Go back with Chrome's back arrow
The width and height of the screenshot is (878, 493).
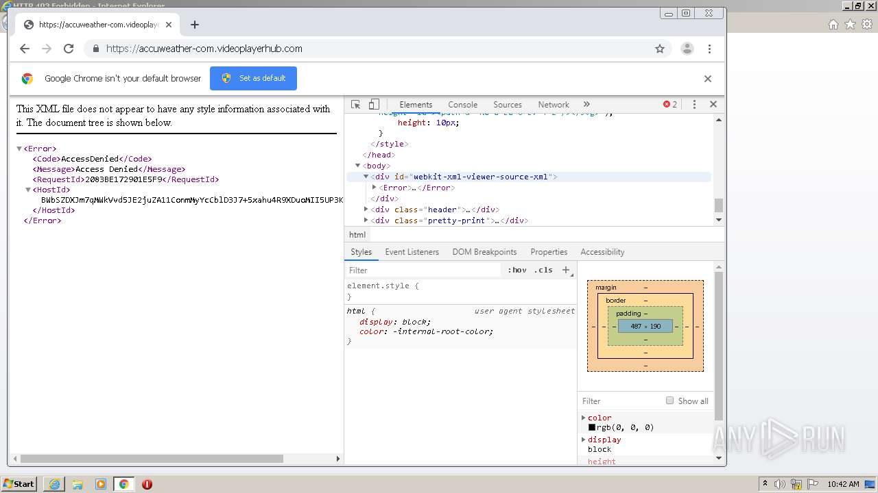pyautogui.click(x=25, y=49)
